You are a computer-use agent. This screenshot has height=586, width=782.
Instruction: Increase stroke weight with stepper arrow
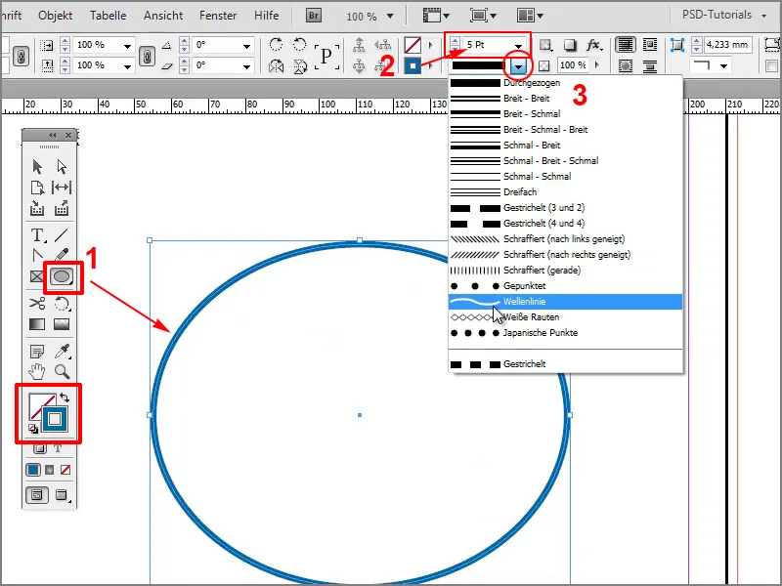[x=455, y=41]
